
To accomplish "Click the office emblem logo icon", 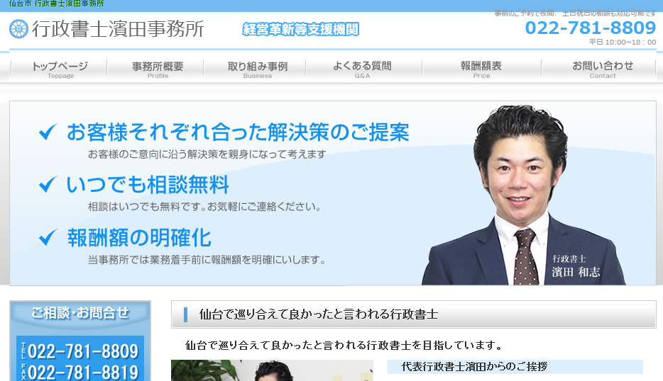I will pyautogui.click(x=18, y=29).
